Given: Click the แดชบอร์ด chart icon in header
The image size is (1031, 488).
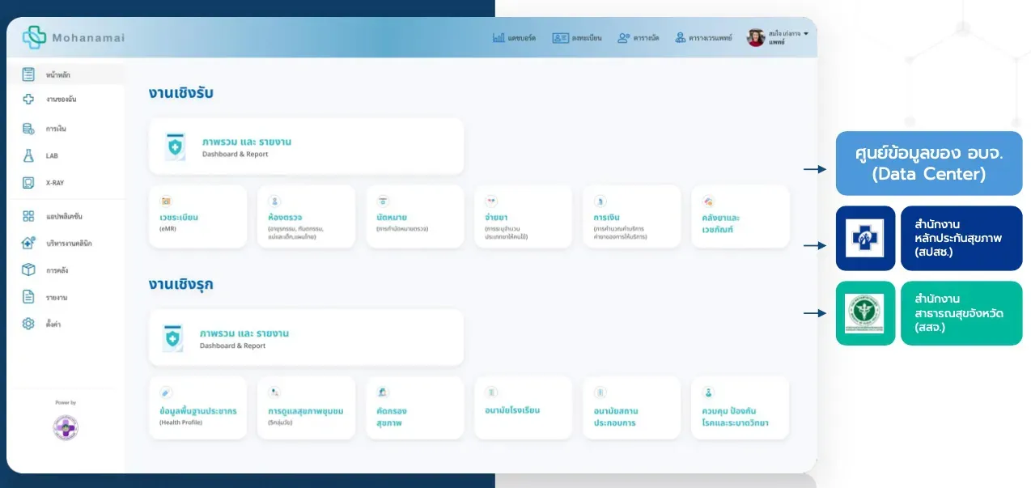Looking at the screenshot, I should (499, 37).
